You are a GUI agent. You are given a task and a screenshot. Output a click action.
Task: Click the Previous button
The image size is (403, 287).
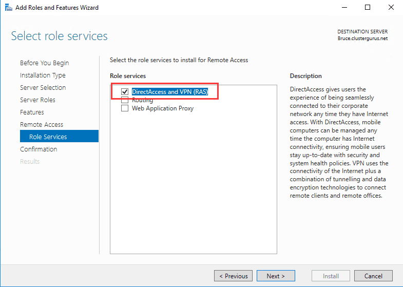click(233, 276)
